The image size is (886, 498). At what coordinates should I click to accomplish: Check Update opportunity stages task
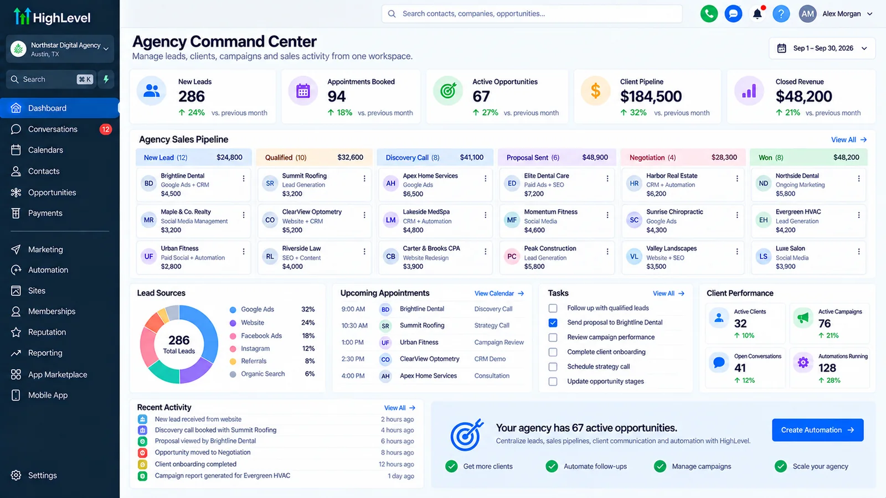click(553, 381)
